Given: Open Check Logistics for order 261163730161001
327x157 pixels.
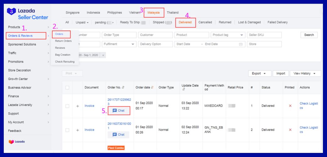Looking at the screenshot, I should [309, 130].
